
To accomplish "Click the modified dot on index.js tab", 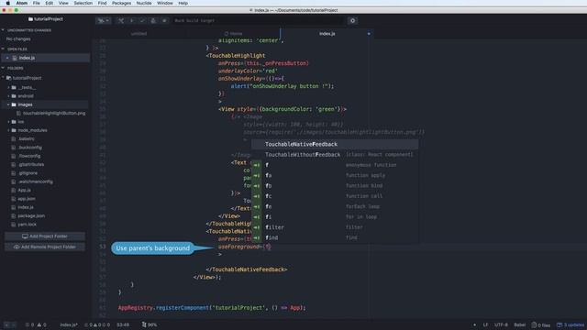I will pyautogui.click(x=369, y=34).
